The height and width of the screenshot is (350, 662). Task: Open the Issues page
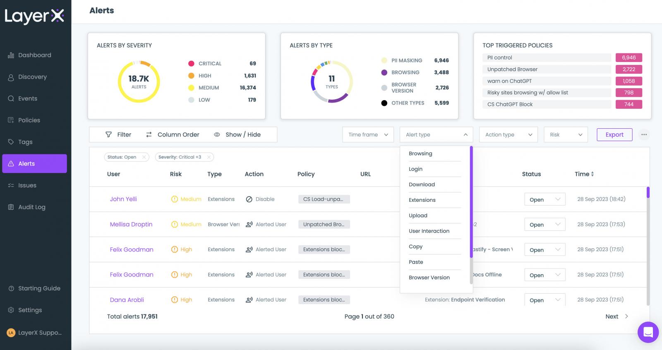pyautogui.click(x=22, y=185)
